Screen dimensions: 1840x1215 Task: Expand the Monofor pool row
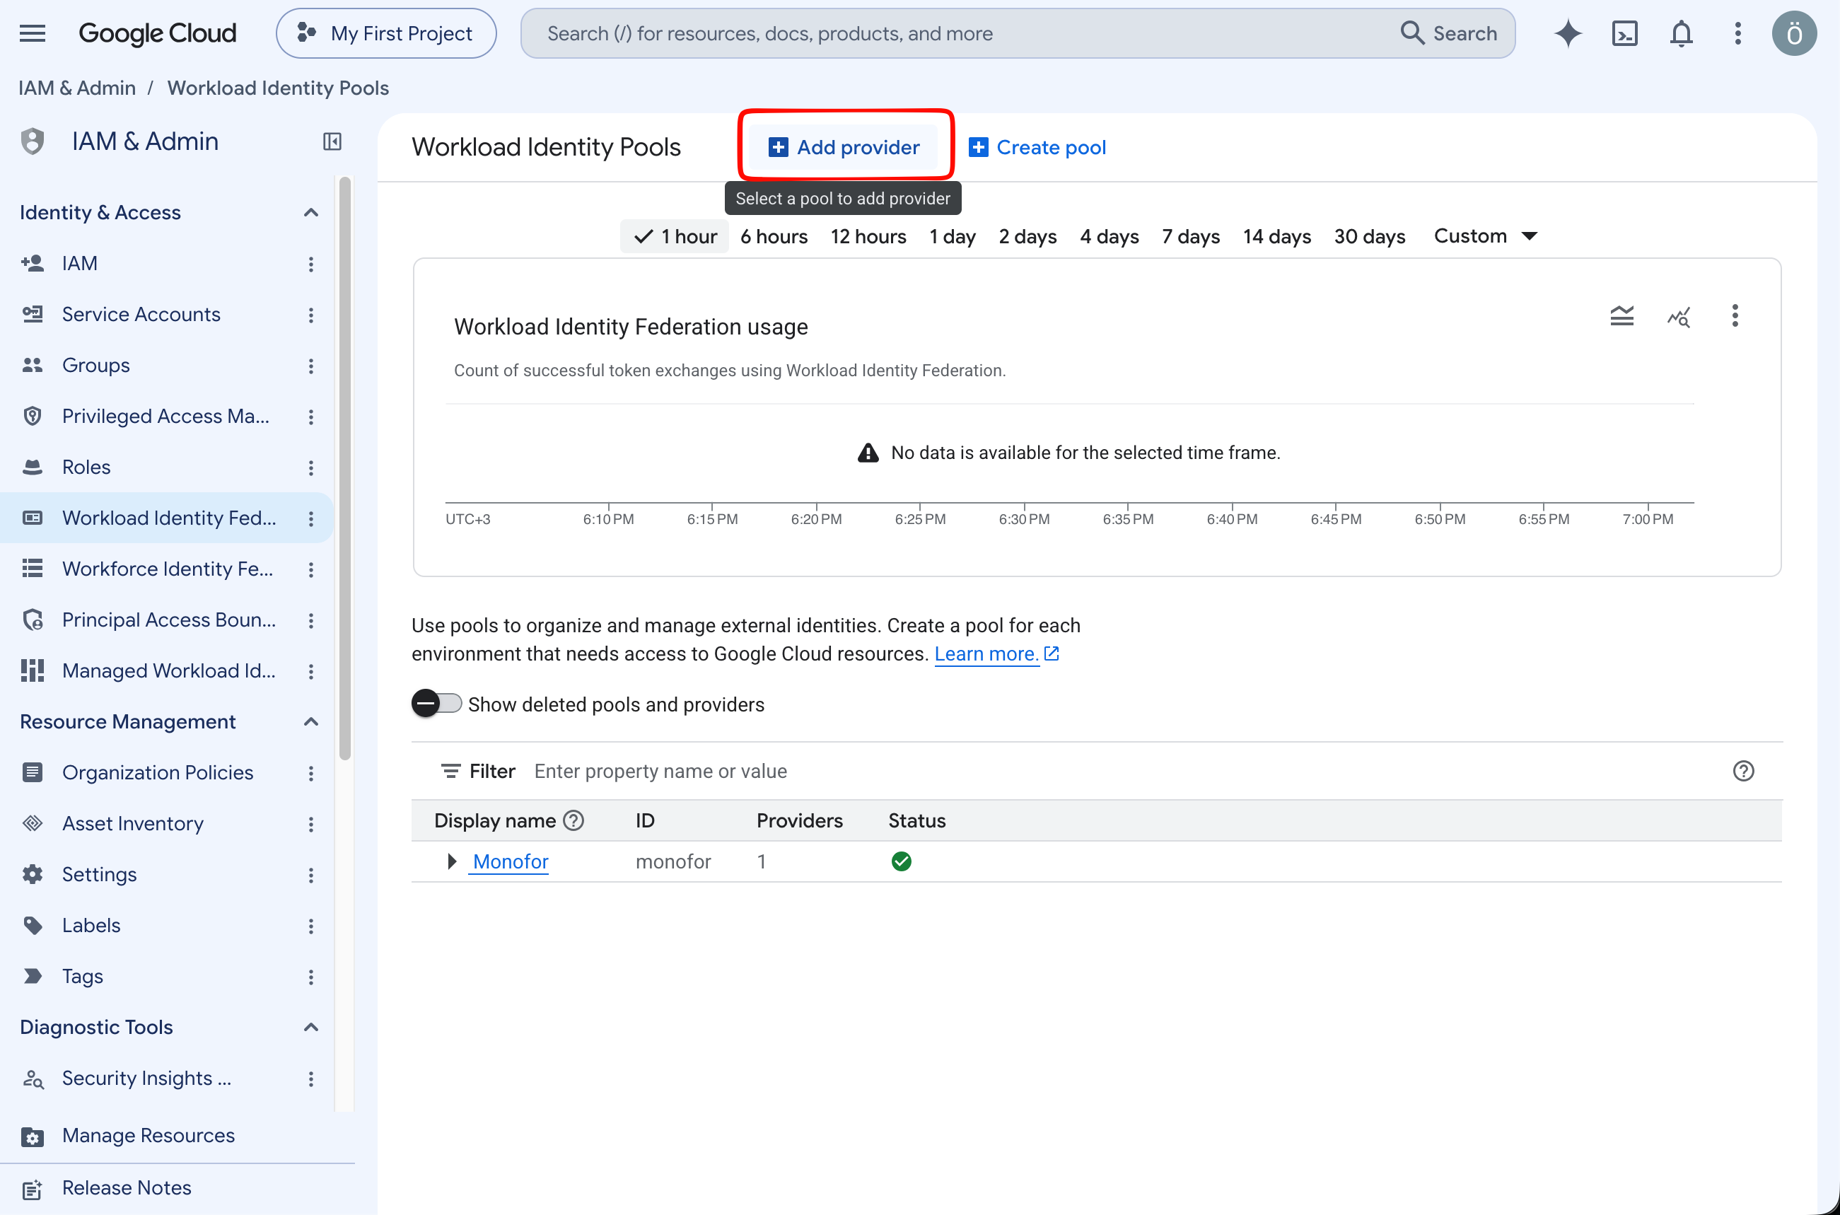coord(452,861)
